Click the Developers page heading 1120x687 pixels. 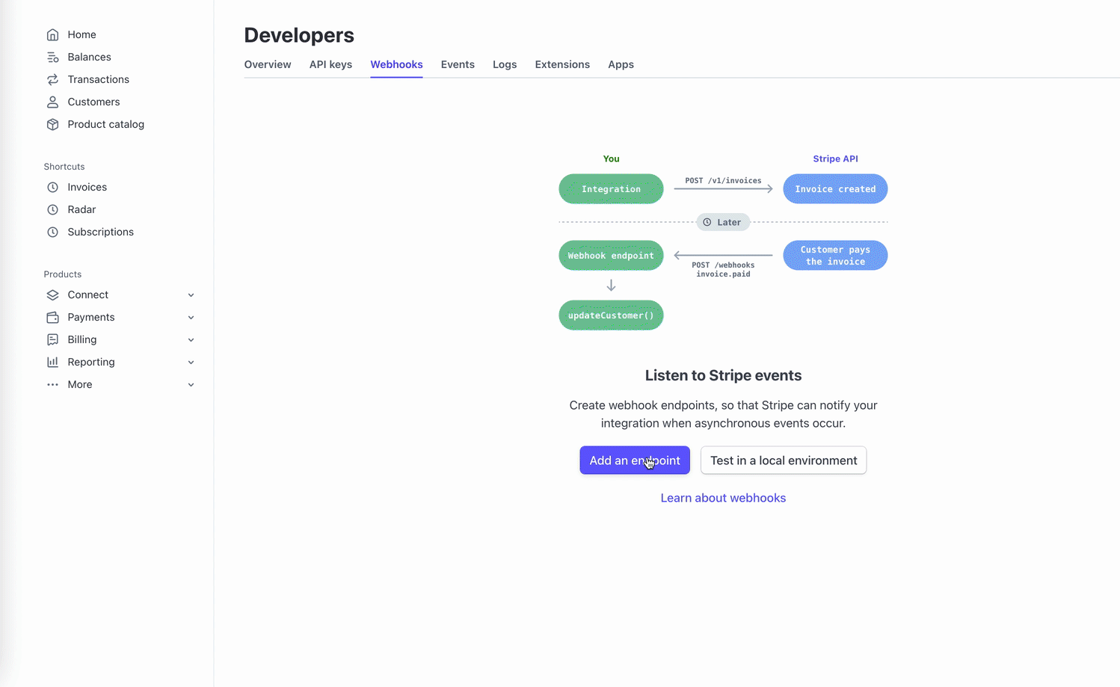coord(299,35)
